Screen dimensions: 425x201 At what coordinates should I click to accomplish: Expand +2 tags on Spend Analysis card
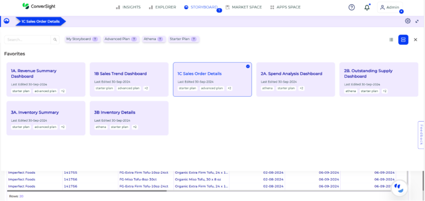(301, 88)
